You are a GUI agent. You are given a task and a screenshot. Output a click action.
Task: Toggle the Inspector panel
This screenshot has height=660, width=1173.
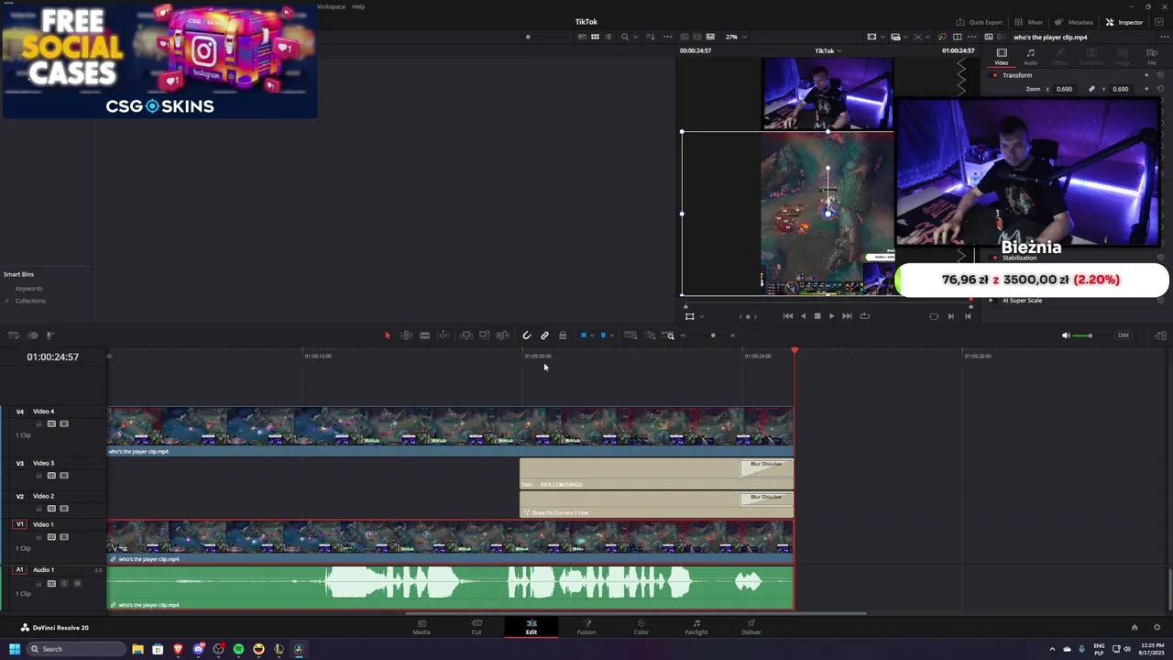point(1124,22)
